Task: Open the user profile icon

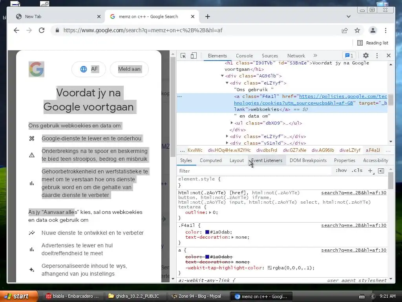Action: coord(373,30)
